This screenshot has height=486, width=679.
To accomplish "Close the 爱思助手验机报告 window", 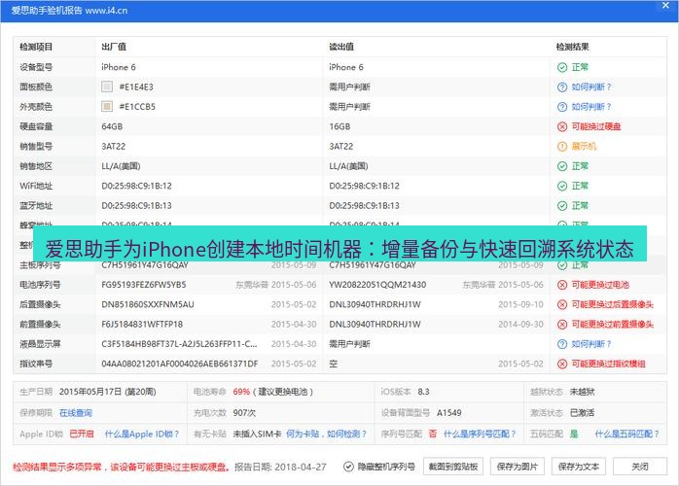I will point(665,6).
